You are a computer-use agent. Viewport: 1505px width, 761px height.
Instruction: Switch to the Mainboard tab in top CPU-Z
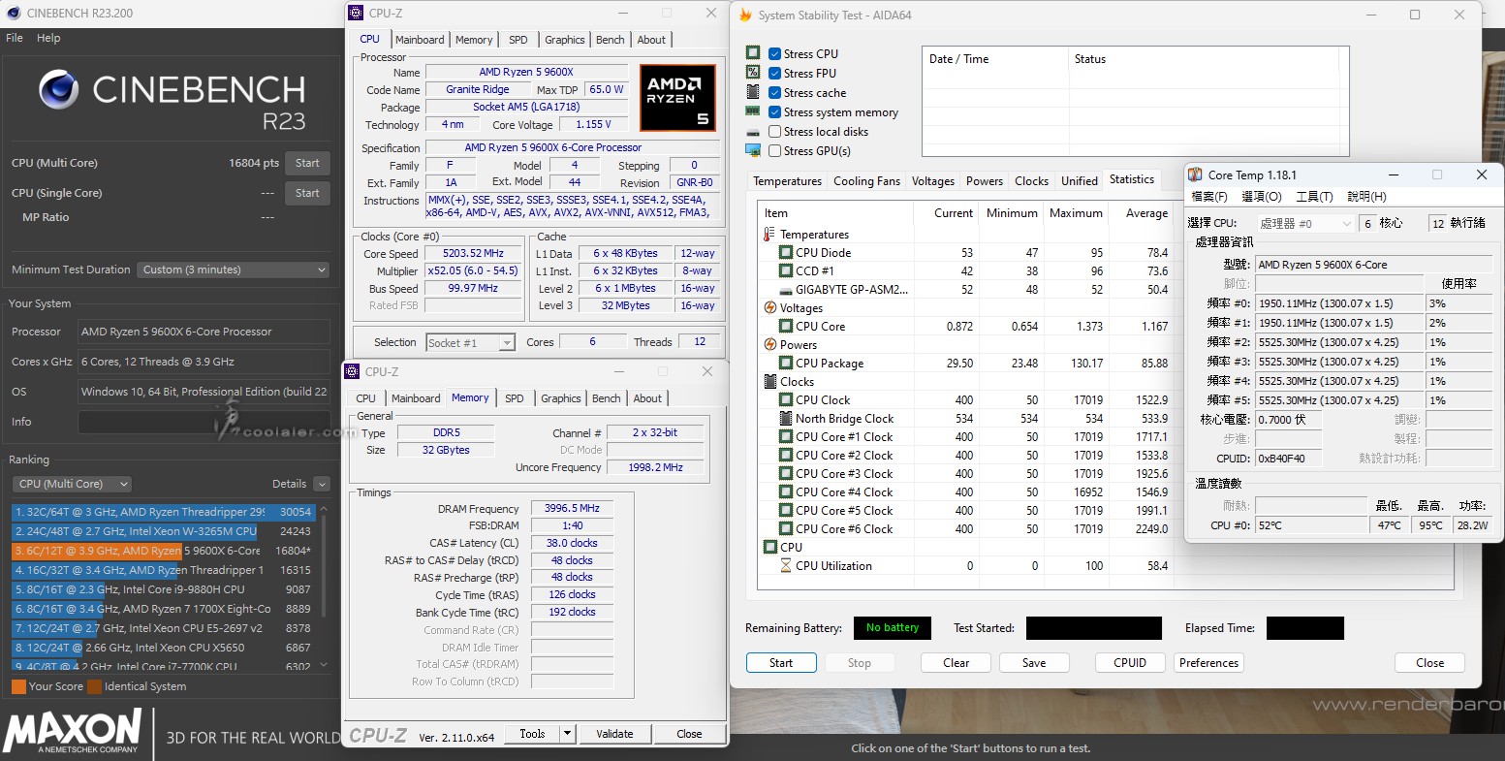point(420,40)
